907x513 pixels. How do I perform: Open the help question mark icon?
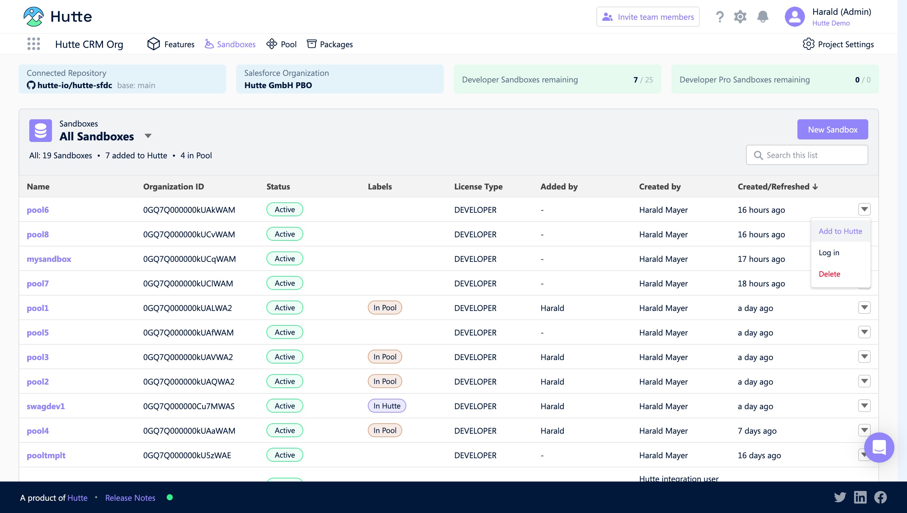click(x=720, y=17)
